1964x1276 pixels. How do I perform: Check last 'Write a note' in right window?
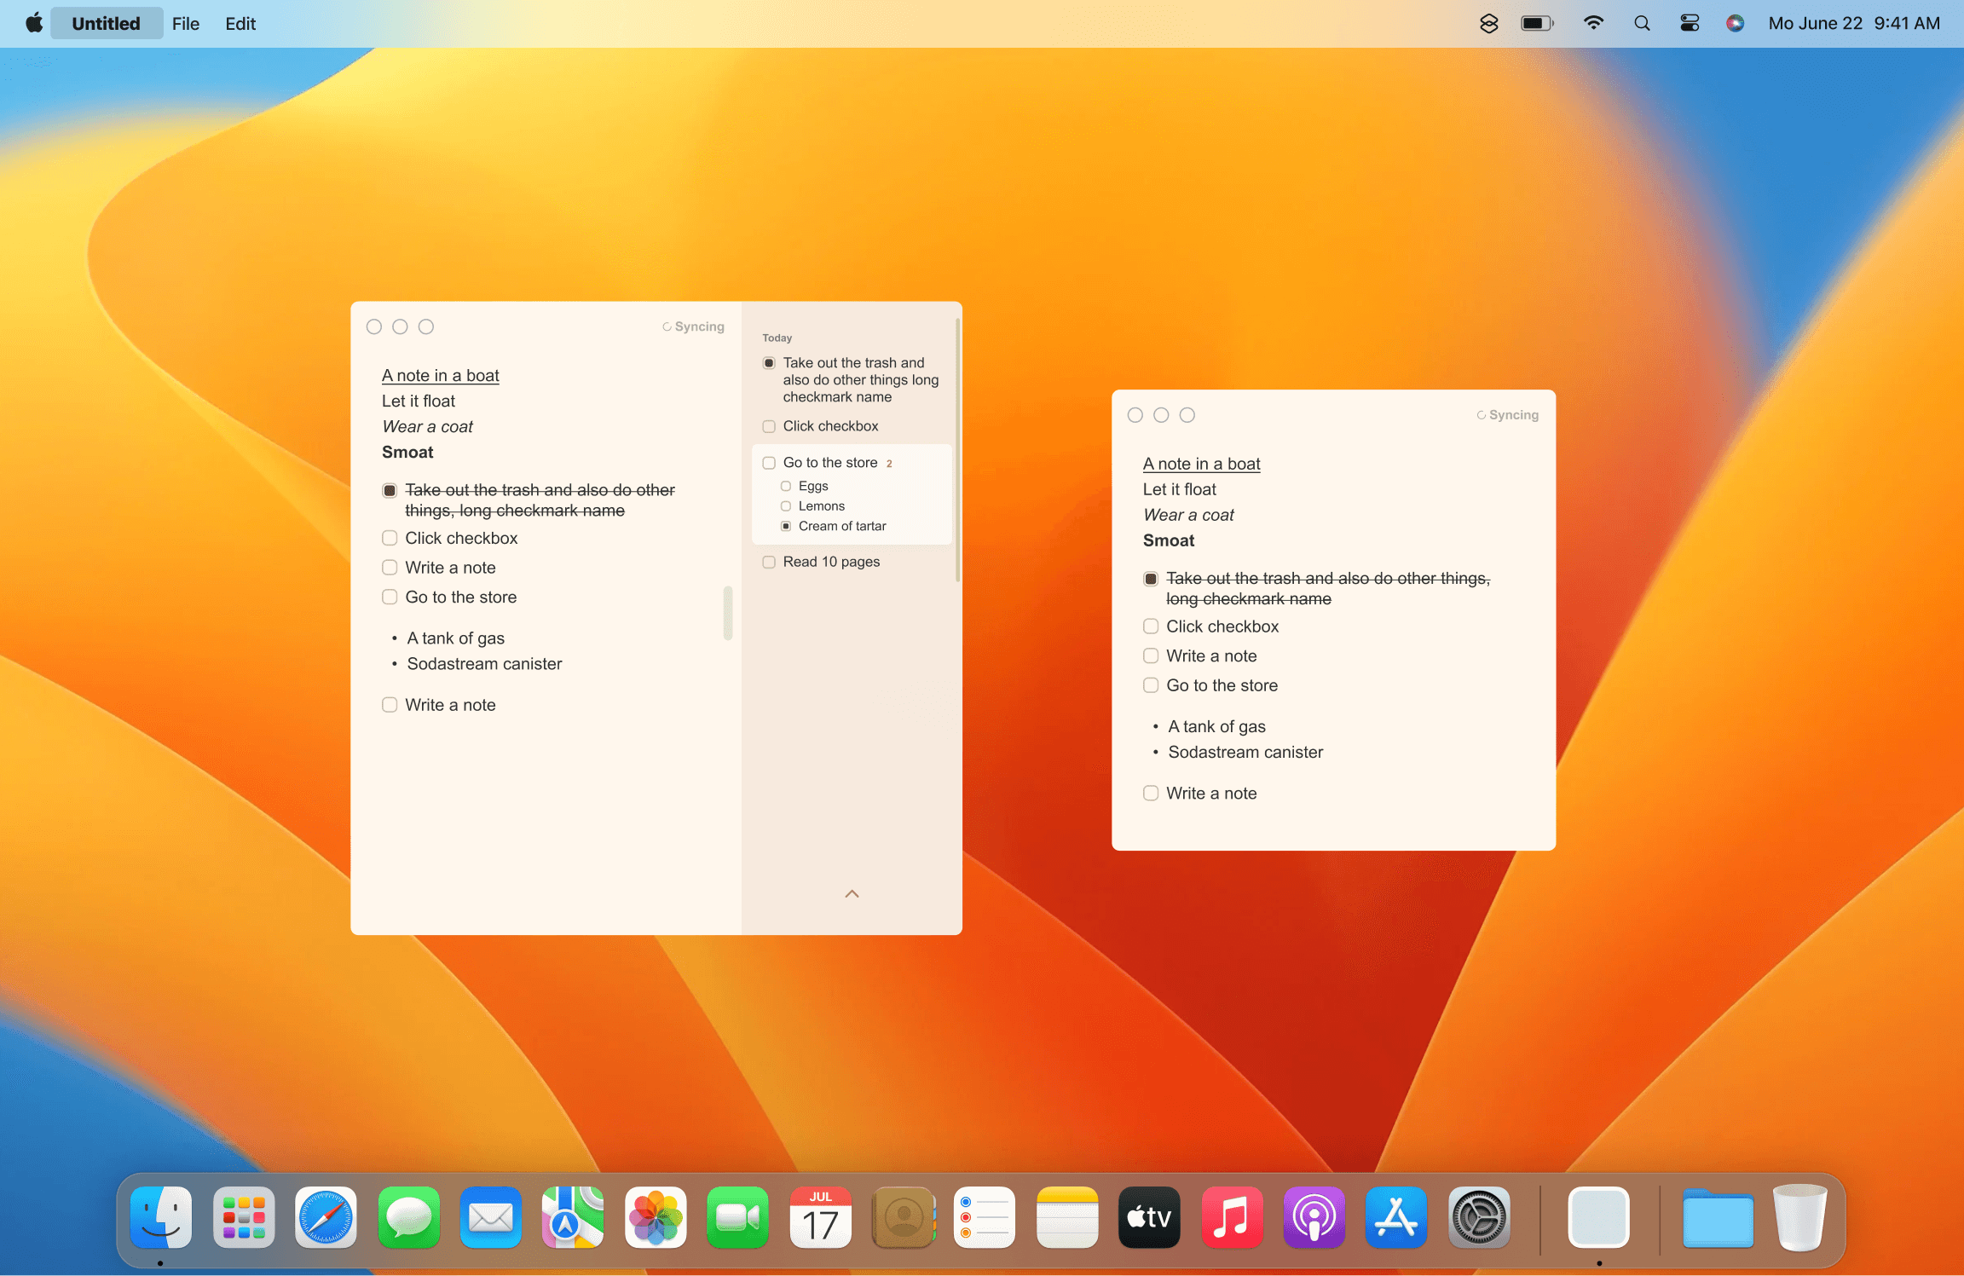pos(1151,794)
